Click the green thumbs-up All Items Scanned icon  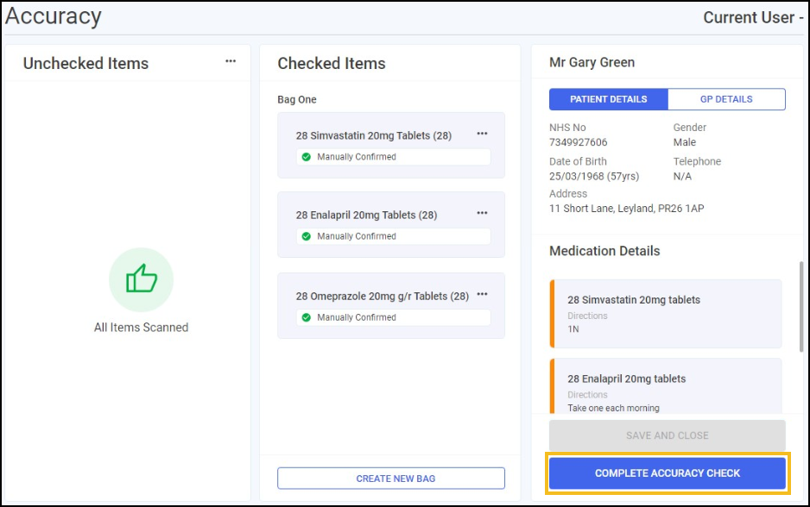pyautogui.click(x=141, y=279)
